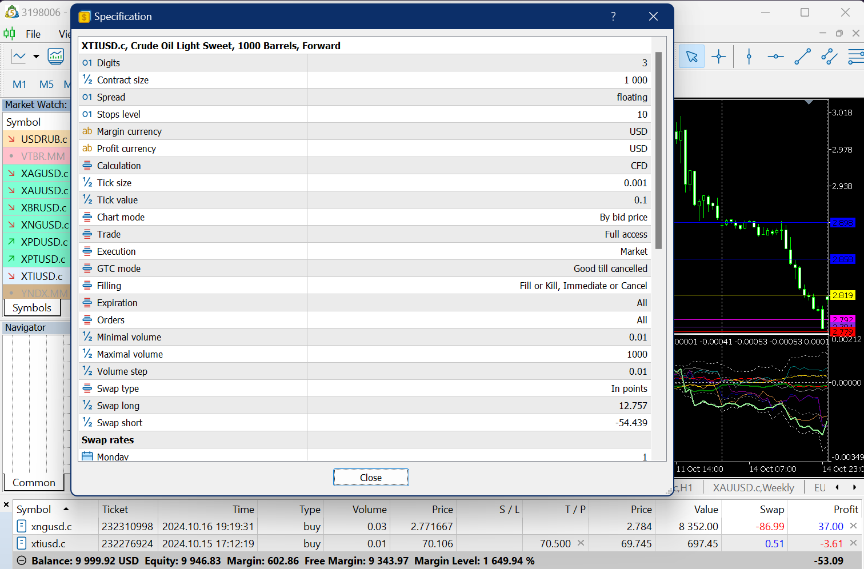Open the chart type dropdown arrow

(x=36, y=57)
